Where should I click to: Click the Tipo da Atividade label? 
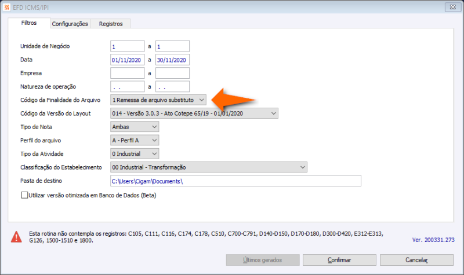[x=42, y=154]
